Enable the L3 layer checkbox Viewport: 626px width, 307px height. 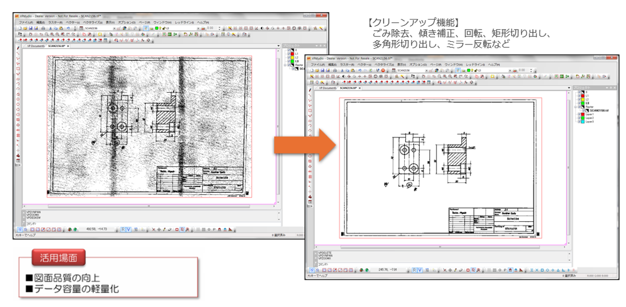pos(579,103)
